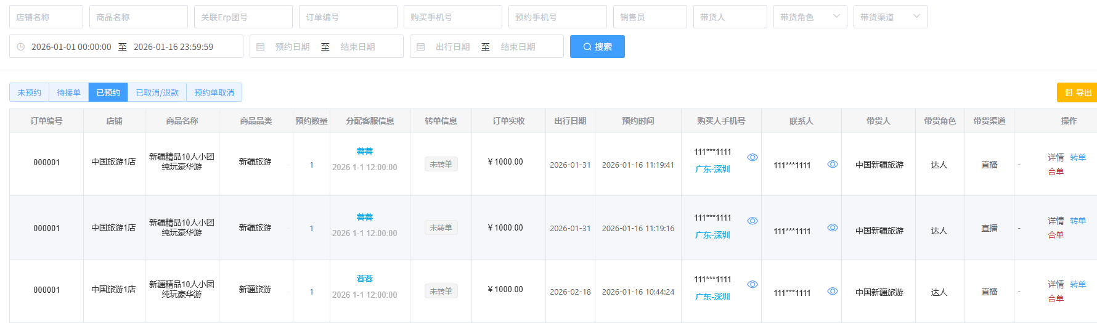Viewport: 1097px width, 323px height.
Task: Reveal contact number in the 11:19:41 row
Action: [x=833, y=164]
